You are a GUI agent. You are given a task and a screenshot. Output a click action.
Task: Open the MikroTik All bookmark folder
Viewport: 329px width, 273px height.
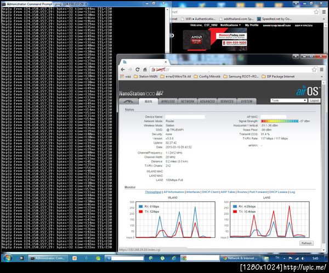(x=175, y=76)
